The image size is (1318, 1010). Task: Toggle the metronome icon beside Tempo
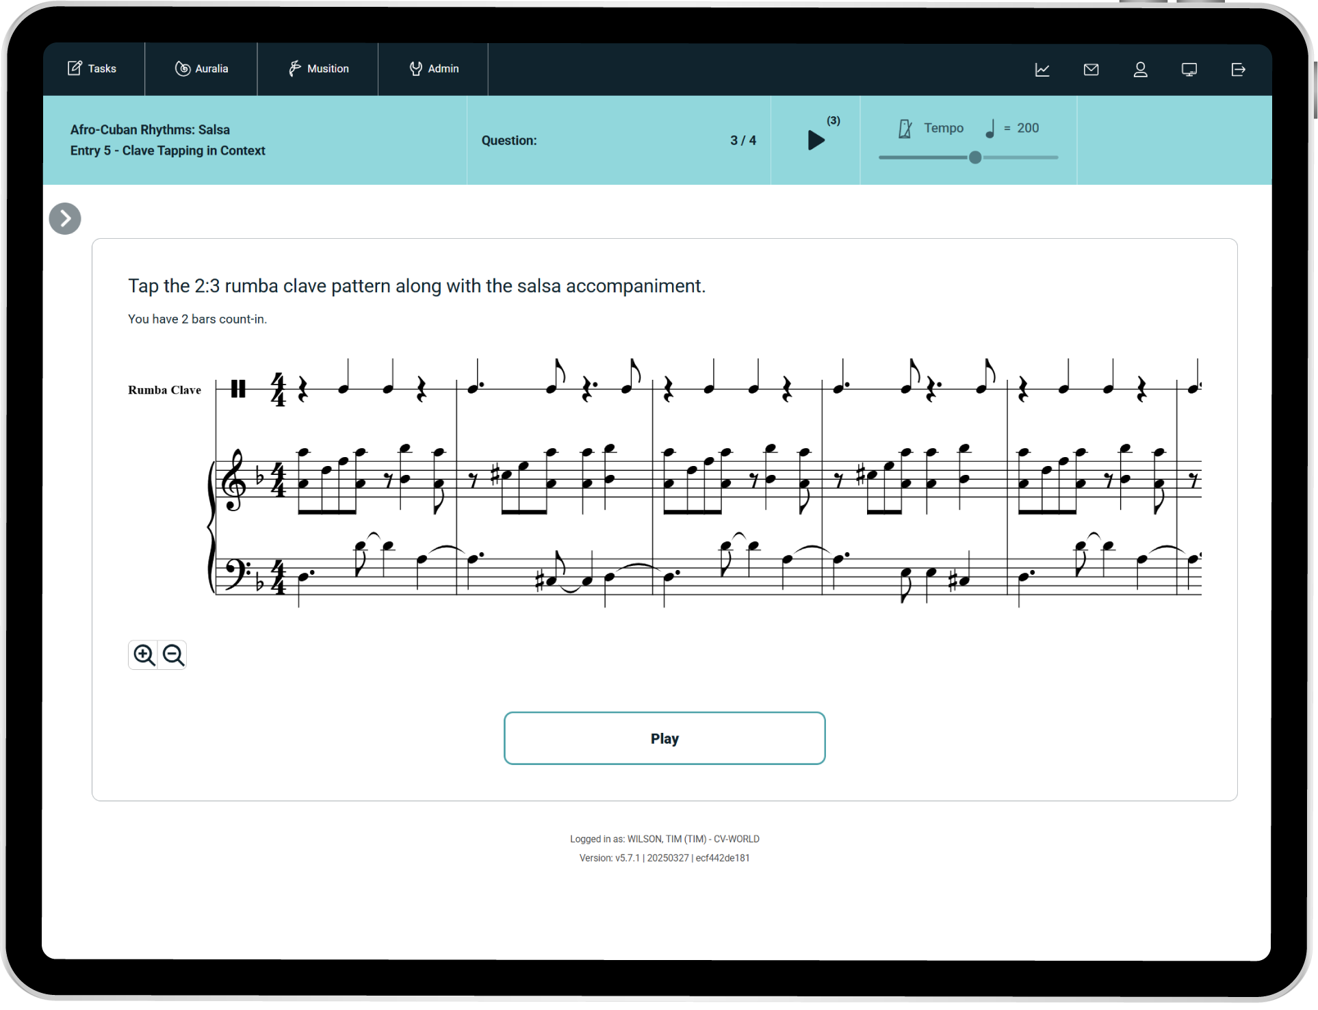point(905,129)
